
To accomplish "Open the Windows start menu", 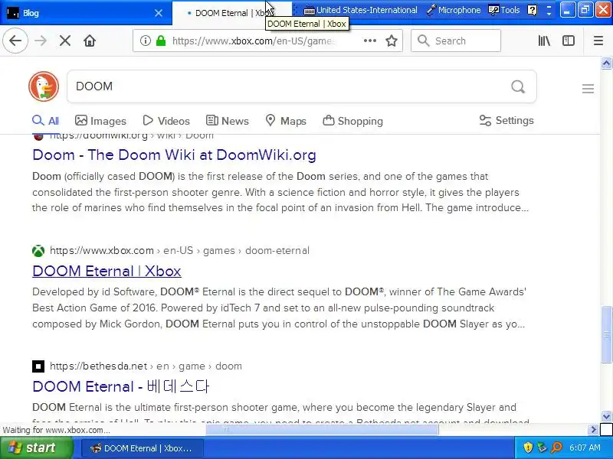I will point(37,448).
